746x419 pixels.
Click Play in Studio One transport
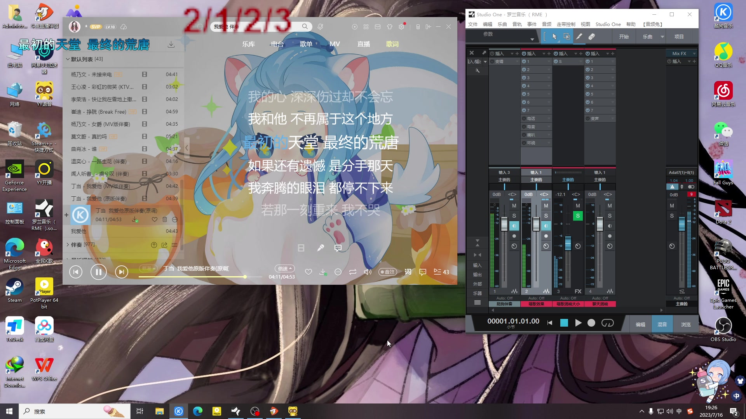coord(578,323)
